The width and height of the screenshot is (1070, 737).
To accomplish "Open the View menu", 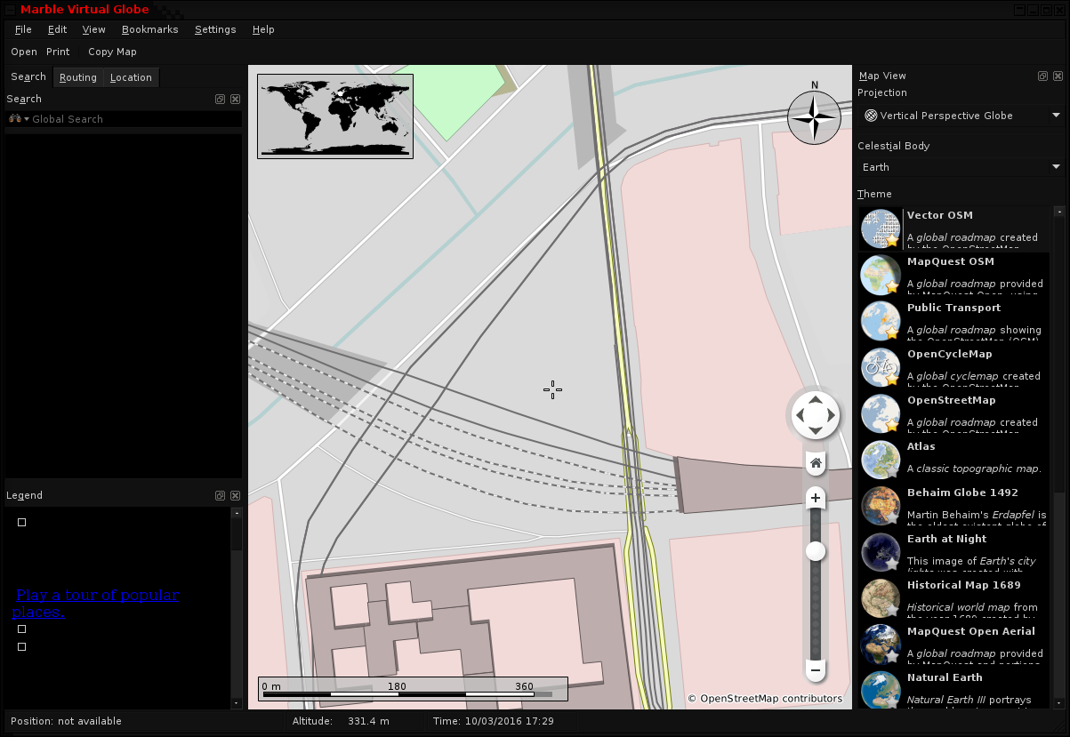I will point(93,29).
